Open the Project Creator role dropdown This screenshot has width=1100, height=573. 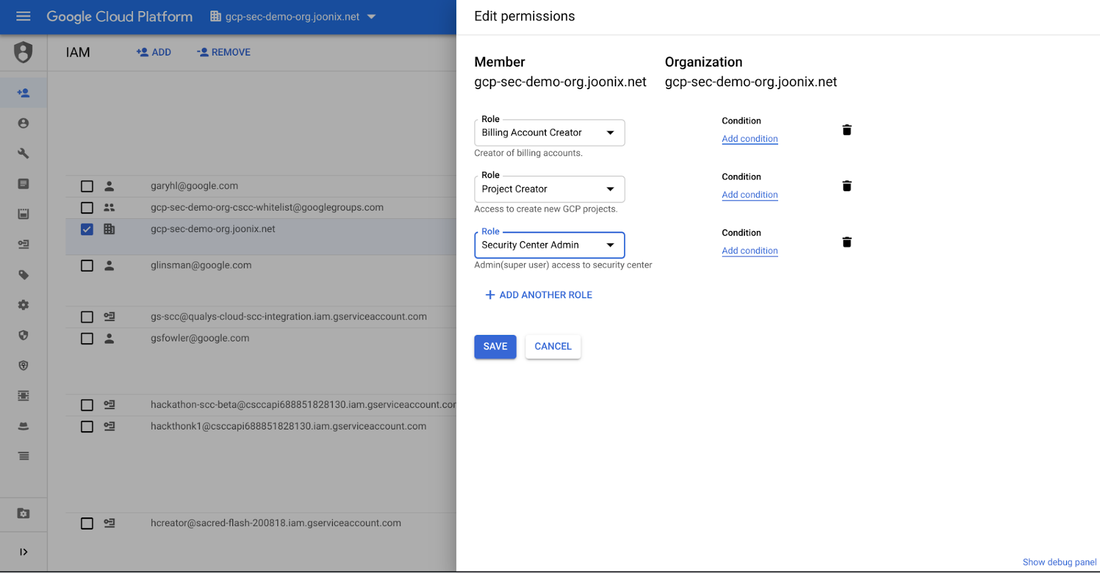[549, 189]
